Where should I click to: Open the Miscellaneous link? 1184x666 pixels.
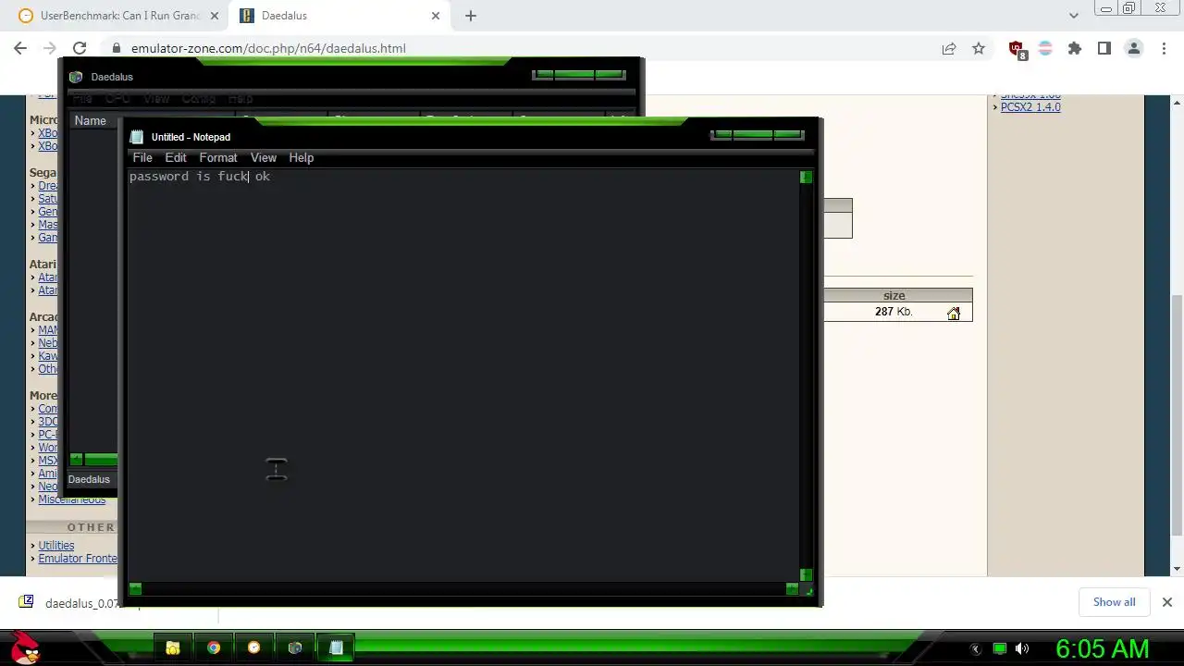pos(71,499)
